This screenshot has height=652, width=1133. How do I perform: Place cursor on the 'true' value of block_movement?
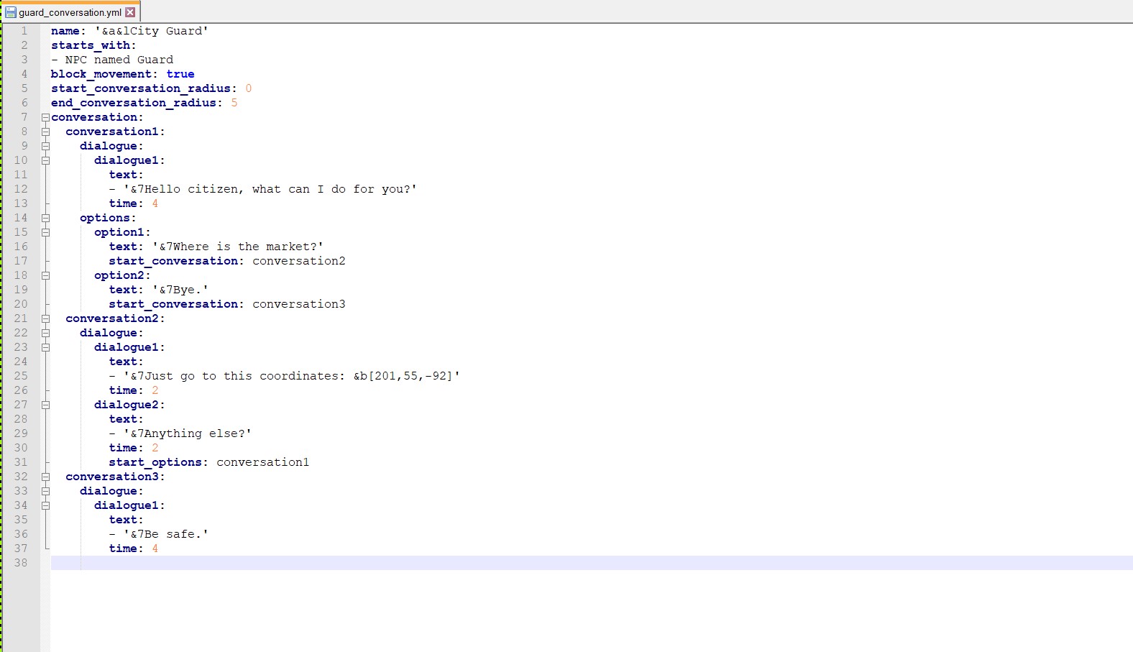[180, 74]
